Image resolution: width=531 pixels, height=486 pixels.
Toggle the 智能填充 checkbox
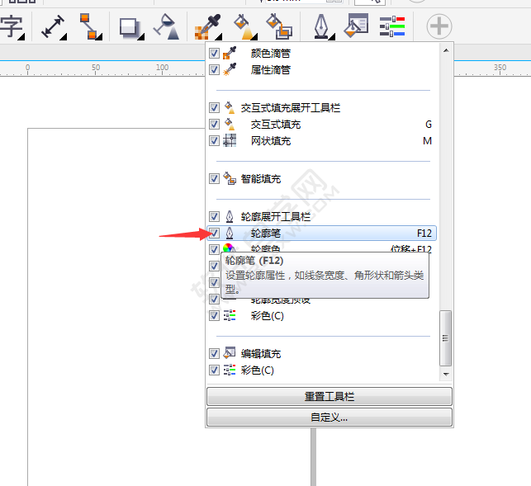[214, 178]
